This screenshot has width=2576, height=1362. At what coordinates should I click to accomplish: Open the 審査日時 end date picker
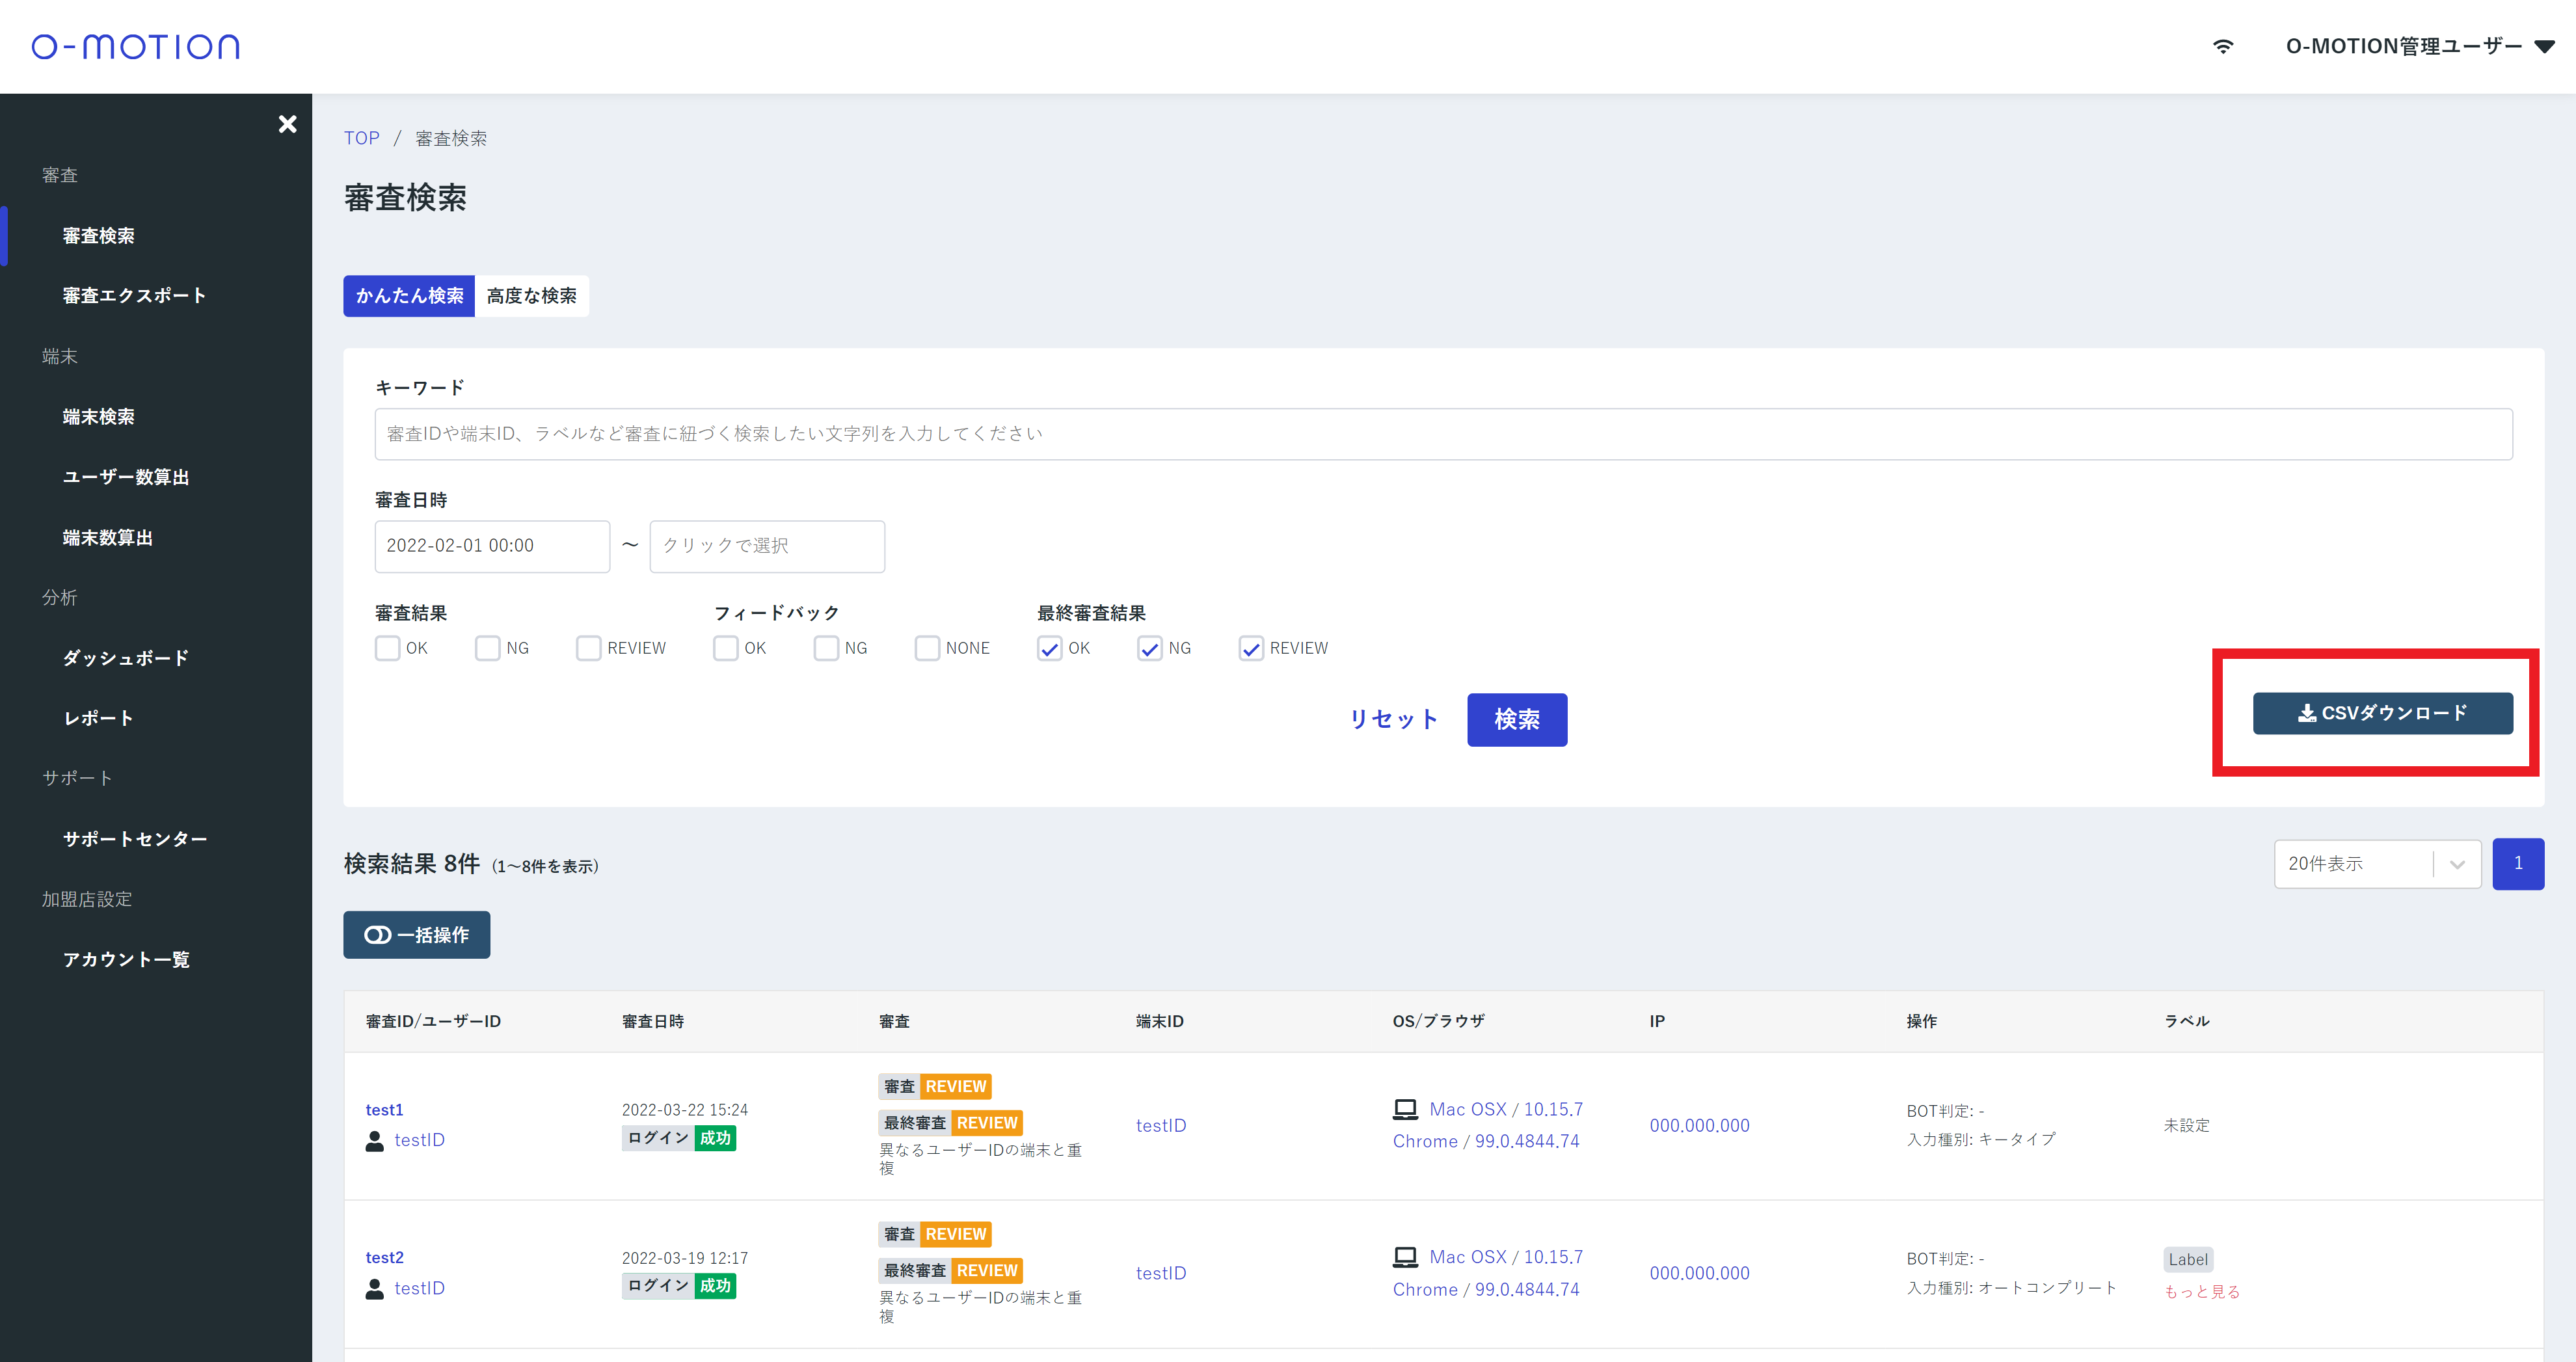766,546
